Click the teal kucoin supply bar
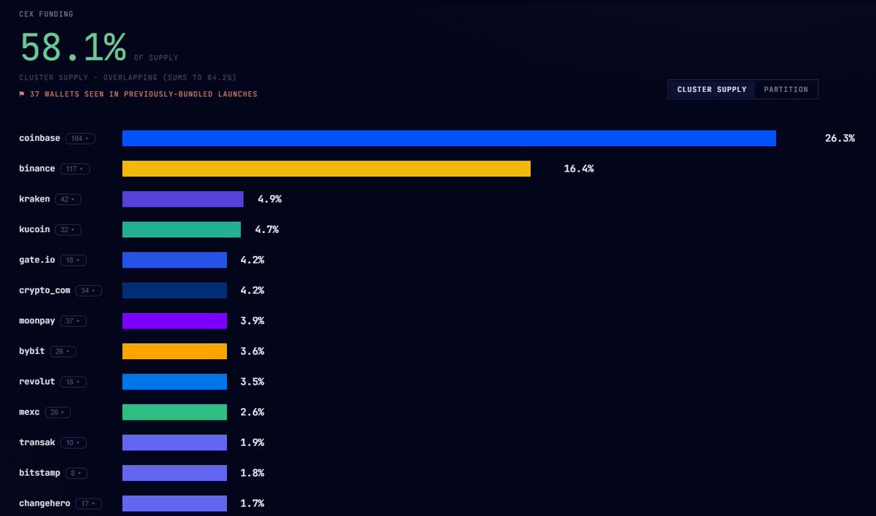Viewport: 876px width, 516px height. pos(182,229)
